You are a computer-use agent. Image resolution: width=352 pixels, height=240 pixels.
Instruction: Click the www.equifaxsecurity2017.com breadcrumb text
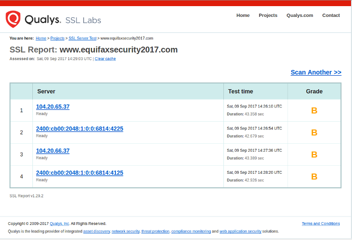[x=127, y=38]
